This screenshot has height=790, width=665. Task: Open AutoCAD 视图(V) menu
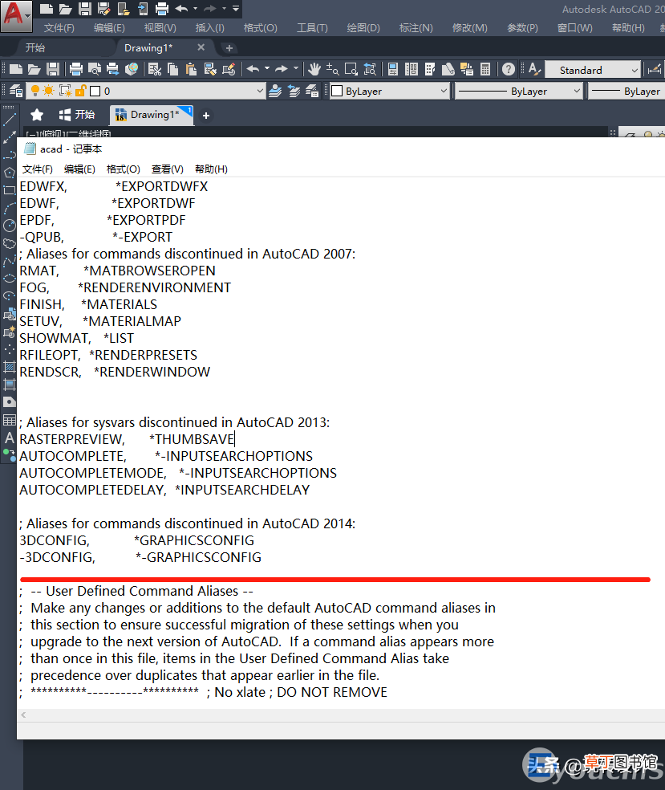tap(160, 28)
